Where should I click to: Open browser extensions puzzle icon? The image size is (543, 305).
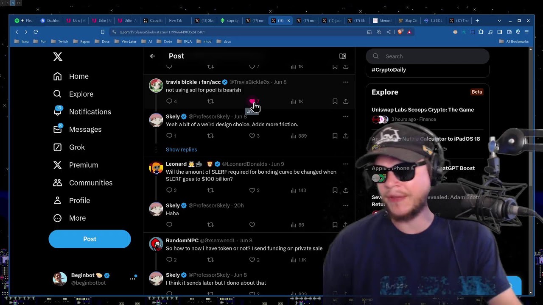click(x=481, y=32)
